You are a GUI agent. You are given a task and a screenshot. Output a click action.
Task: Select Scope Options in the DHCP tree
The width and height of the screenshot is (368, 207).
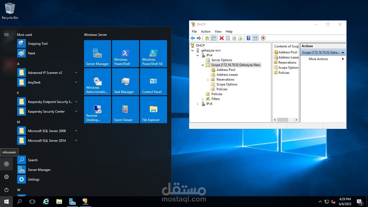pyautogui.click(x=227, y=84)
